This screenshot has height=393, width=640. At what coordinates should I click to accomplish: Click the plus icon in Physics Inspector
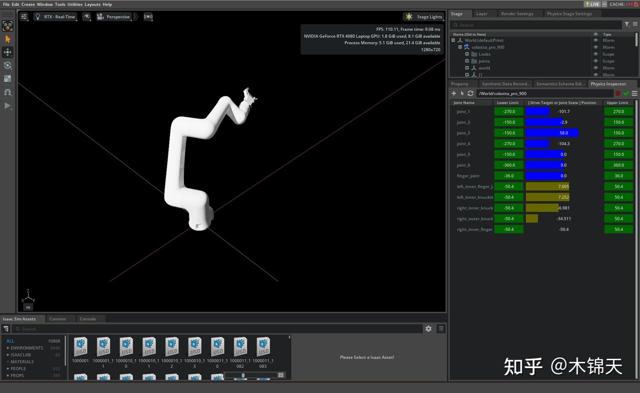click(x=453, y=93)
